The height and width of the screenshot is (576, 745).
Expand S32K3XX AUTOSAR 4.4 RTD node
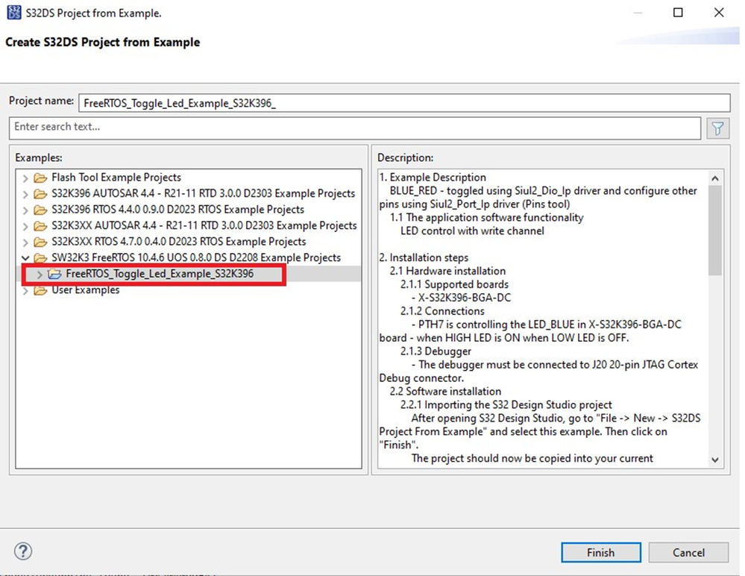(25, 226)
